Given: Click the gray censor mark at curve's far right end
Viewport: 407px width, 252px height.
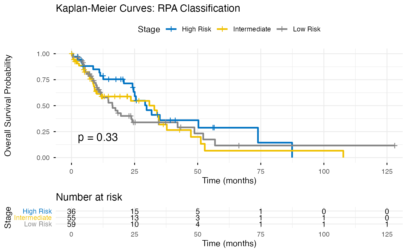Looking at the screenshot, I should pos(395,145).
